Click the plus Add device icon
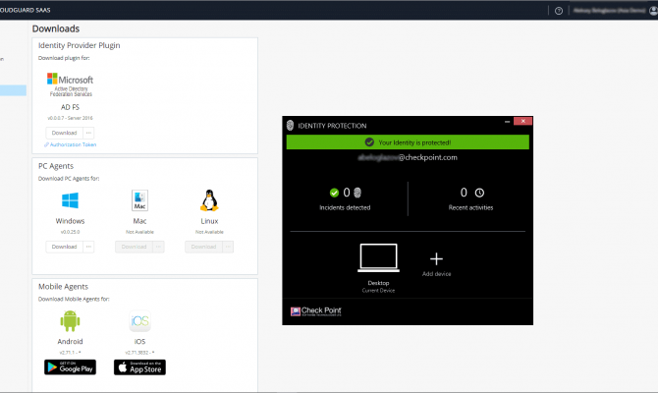 (436, 259)
